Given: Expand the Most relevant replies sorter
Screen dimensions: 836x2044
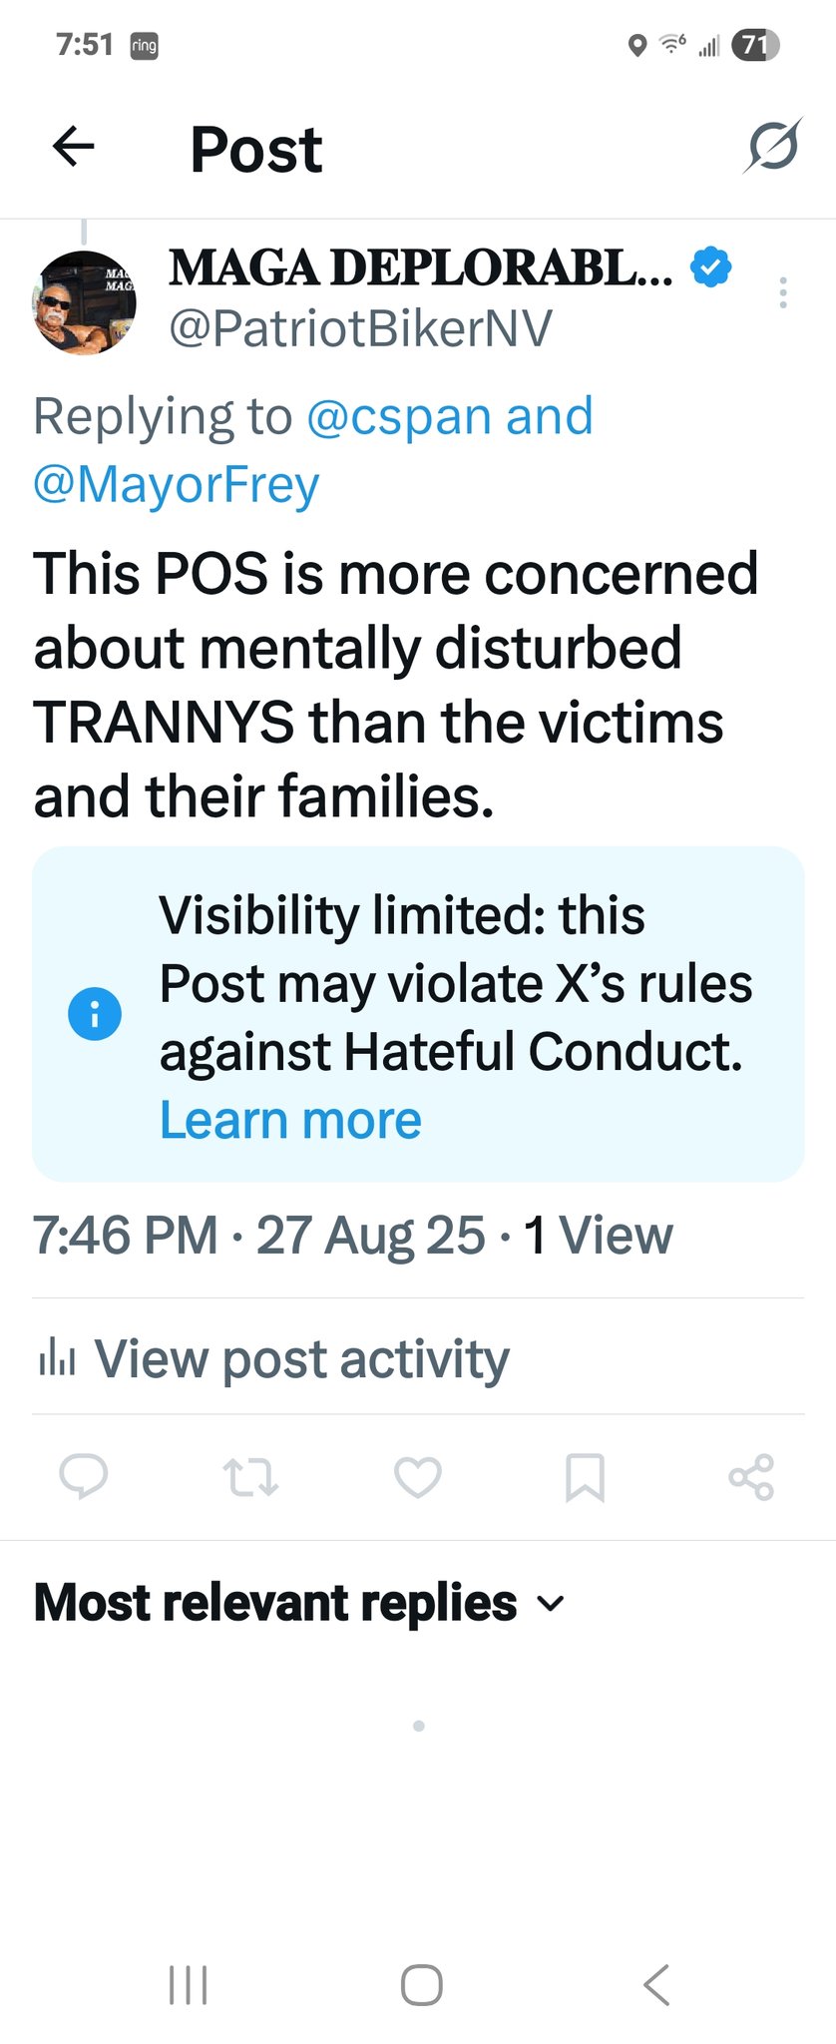Looking at the screenshot, I should pos(299,1603).
